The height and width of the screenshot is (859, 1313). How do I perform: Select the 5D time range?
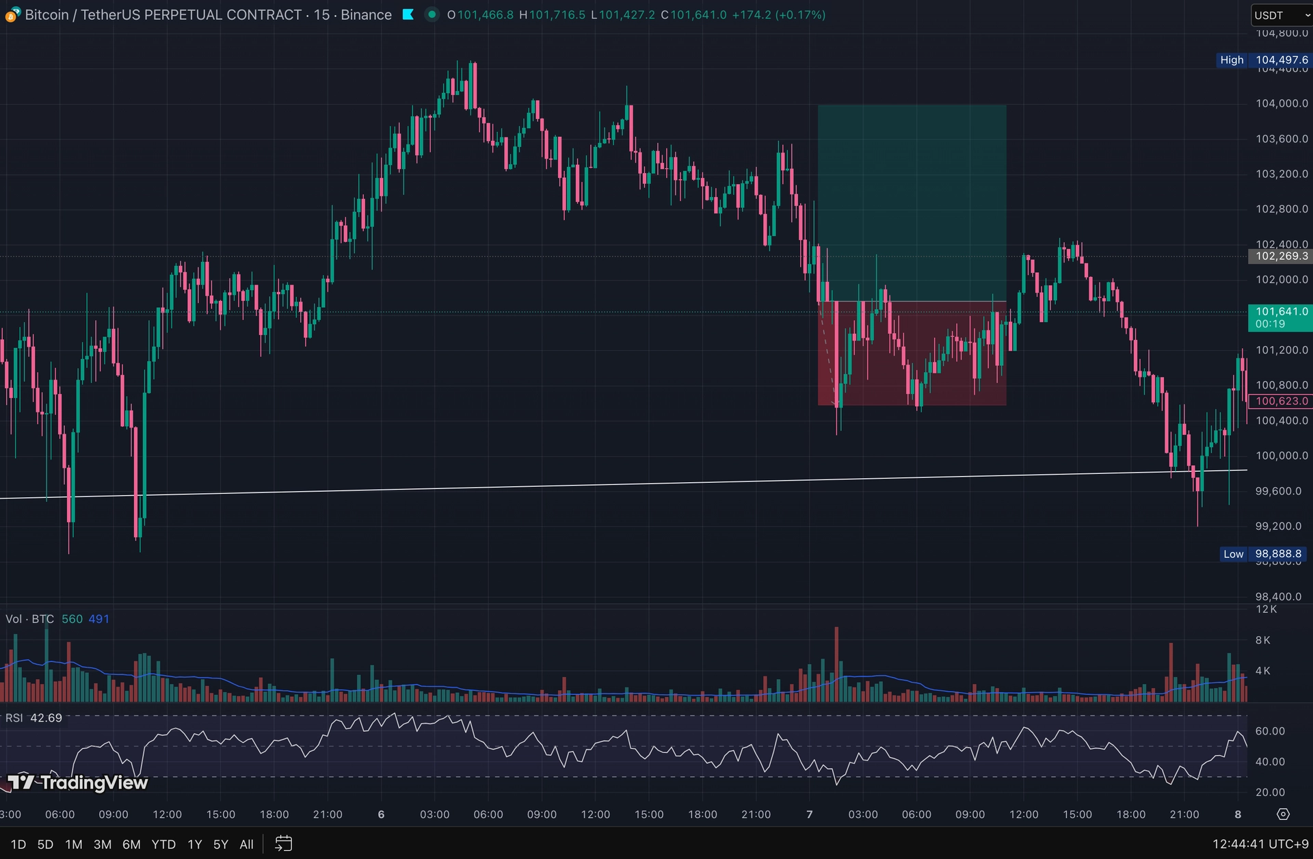click(x=45, y=845)
